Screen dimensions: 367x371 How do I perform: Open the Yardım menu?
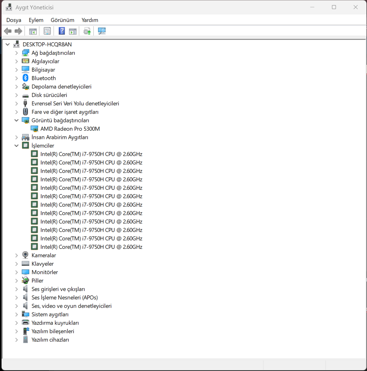point(90,20)
